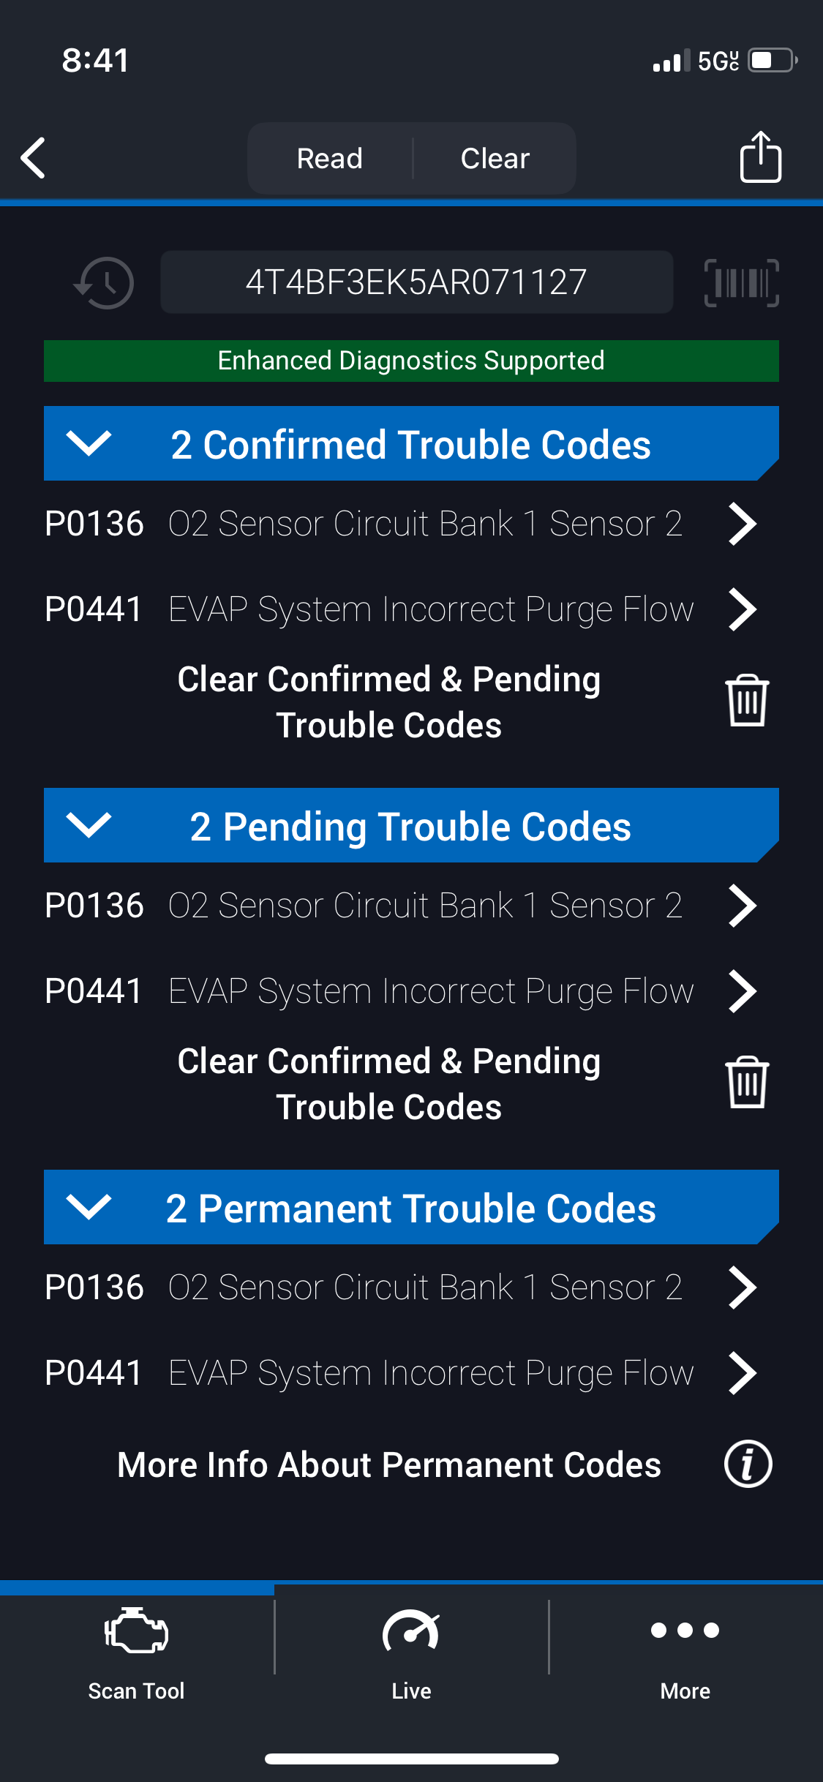Tap the share export icon

760,157
